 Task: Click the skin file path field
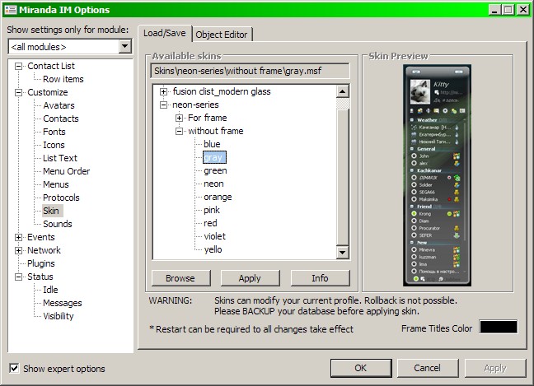point(250,71)
